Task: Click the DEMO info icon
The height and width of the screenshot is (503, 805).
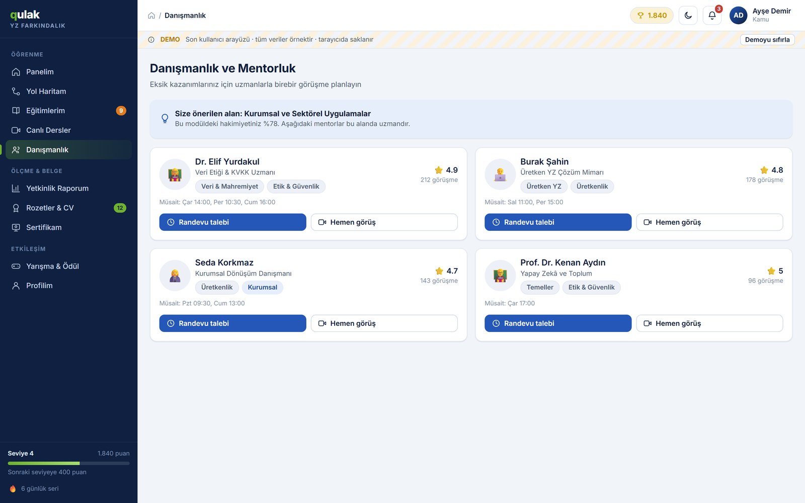Action: [x=151, y=40]
